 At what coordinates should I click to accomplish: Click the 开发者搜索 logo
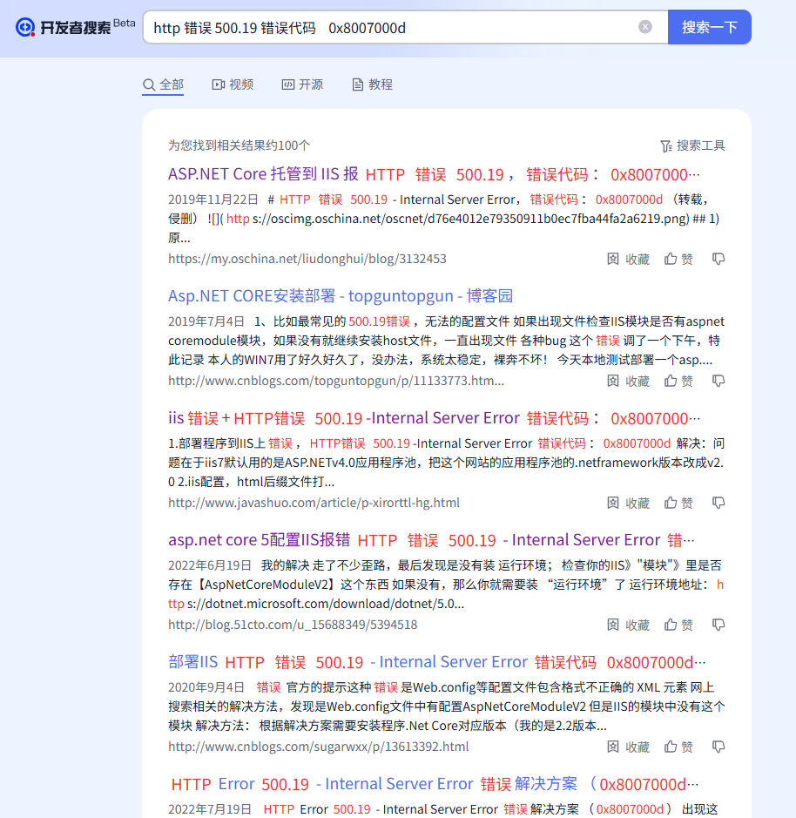75,26
